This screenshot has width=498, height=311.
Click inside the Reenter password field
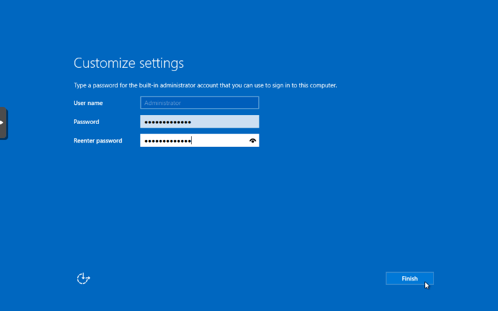pyautogui.click(x=218, y=141)
